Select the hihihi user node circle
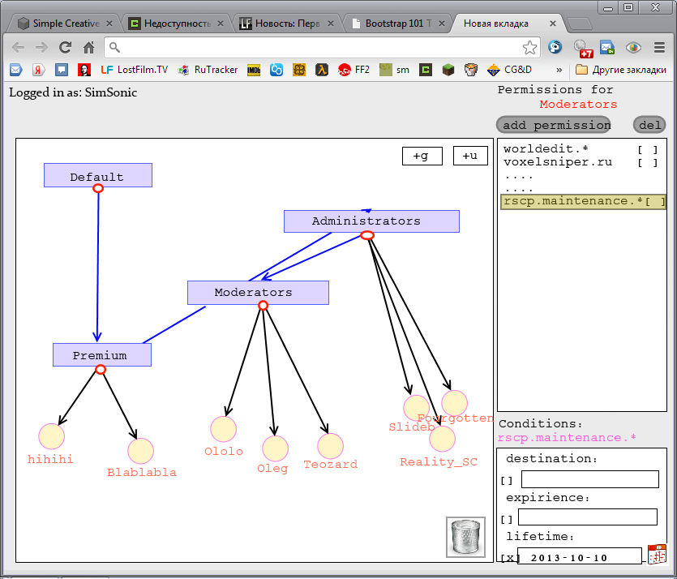The image size is (677, 579). tap(51, 436)
